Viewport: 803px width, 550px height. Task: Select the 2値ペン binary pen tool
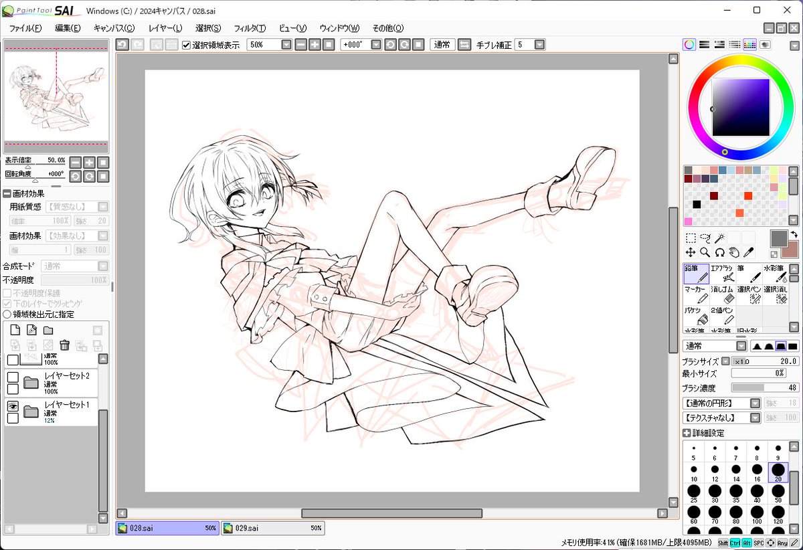tap(723, 316)
